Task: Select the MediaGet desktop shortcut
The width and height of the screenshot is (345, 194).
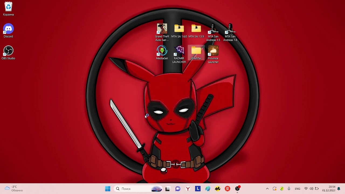Action: click(162, 53)
